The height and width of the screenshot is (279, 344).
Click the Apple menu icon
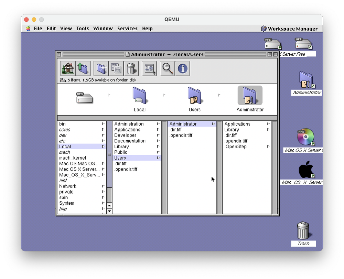pos(28,29)
